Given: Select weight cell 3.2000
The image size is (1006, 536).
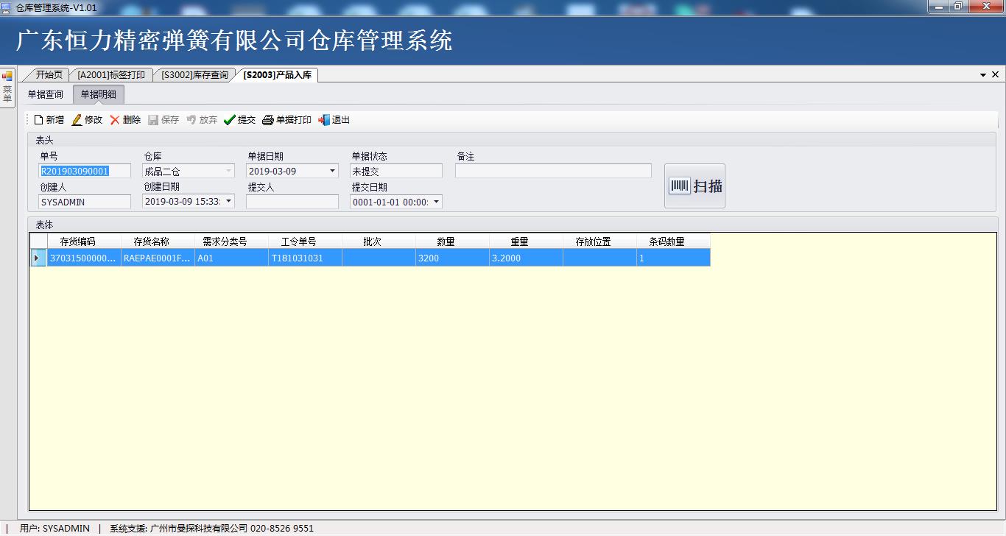Looking at the screenshot, I should pyautogui.click(x=526, y=258).
